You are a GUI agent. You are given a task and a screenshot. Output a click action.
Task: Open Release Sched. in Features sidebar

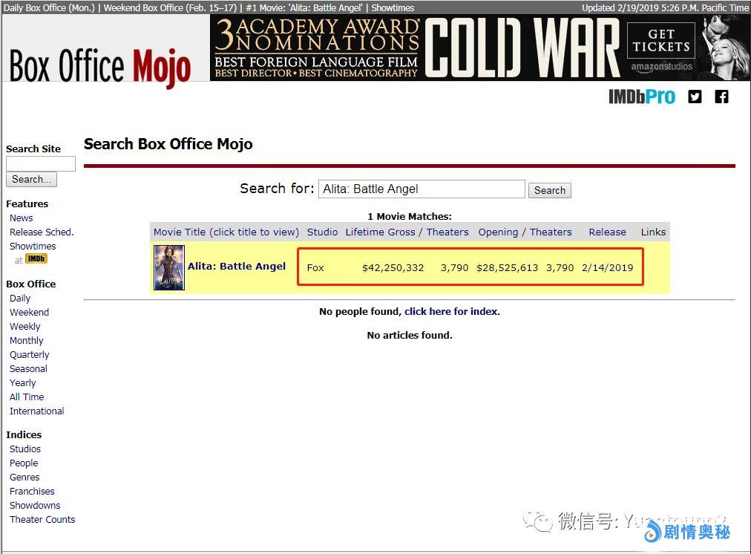tap(42, 232)
